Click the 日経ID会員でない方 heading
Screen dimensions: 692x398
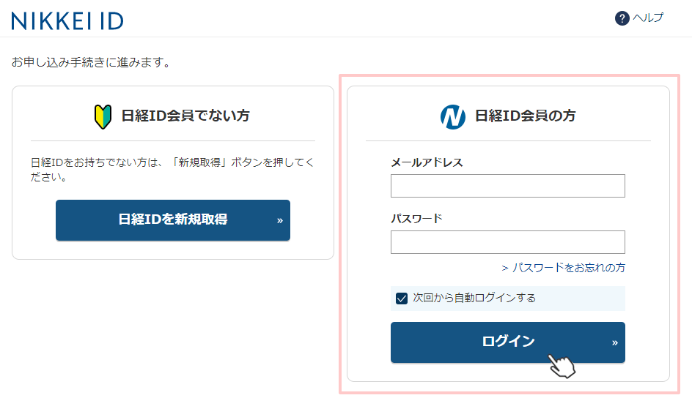coord(185,116)
